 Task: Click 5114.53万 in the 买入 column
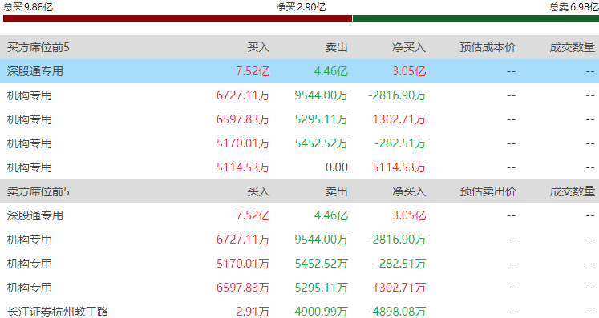point(243,167)
